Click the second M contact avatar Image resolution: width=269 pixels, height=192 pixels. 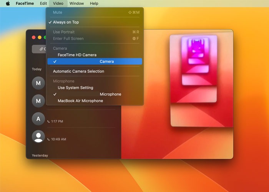(x=38, y=101)
